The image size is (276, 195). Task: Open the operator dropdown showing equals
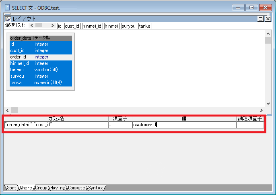click(x=120, y=125)
